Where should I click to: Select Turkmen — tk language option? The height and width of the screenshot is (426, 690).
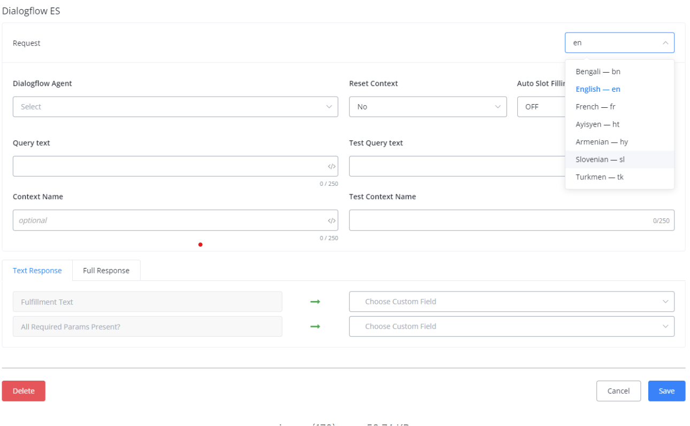[619, 177]
